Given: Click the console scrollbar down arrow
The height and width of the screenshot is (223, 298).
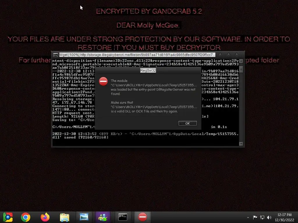Looking at the screenshot, I should point(241,144).
